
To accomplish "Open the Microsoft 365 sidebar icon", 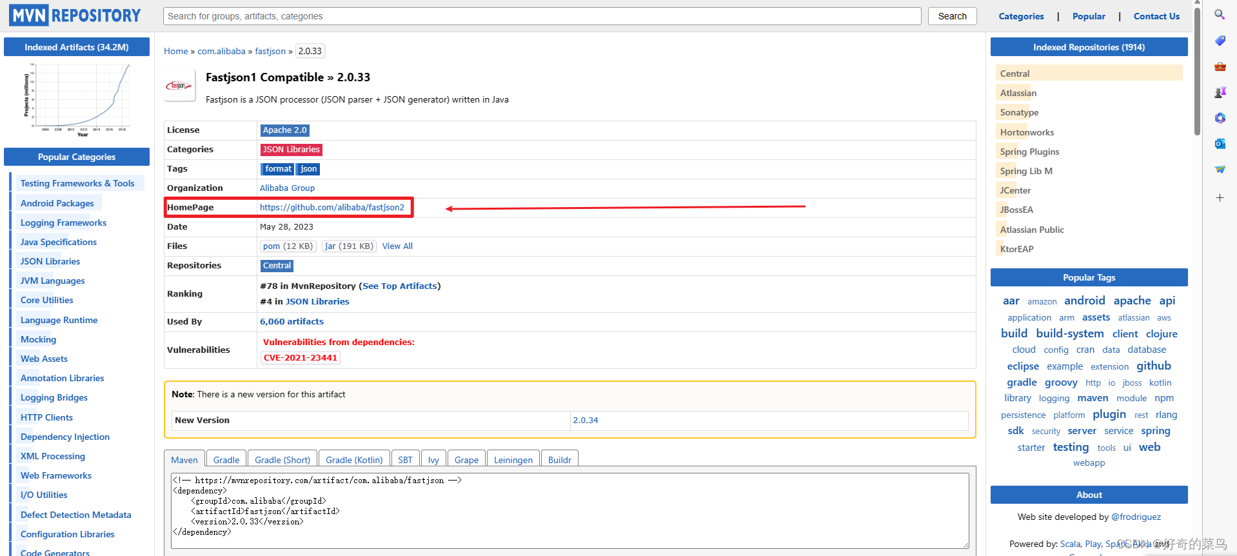I will pos(1220,118).
